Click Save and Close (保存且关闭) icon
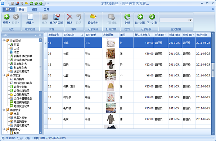Viewport: 216px width, 141px height. [57, 17]
